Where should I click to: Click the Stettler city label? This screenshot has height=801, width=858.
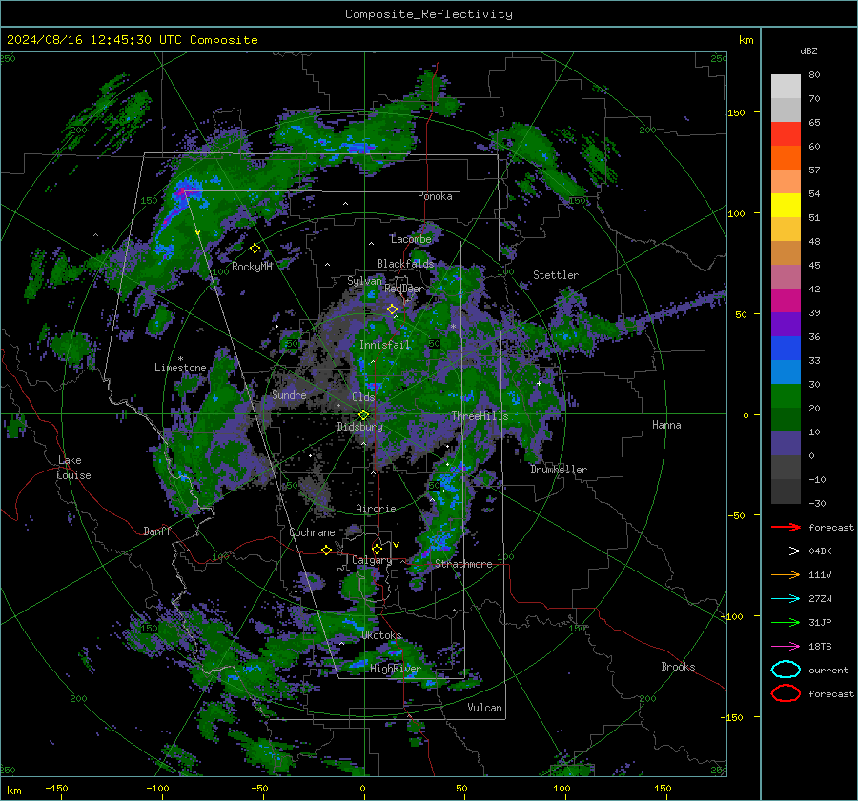(x=556, y=275)
